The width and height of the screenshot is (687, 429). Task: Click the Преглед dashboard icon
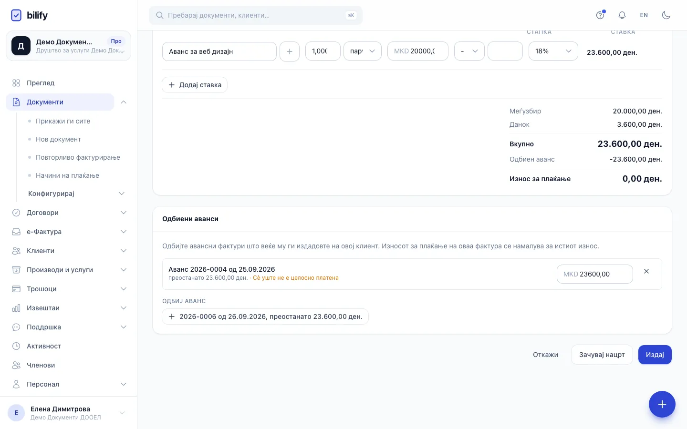click(16, 83)
